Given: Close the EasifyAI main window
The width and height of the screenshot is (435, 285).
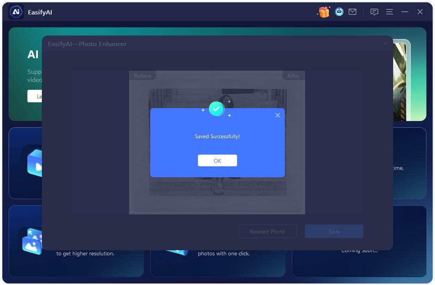Looking at the screenshot, I should [x=420, y=12].
